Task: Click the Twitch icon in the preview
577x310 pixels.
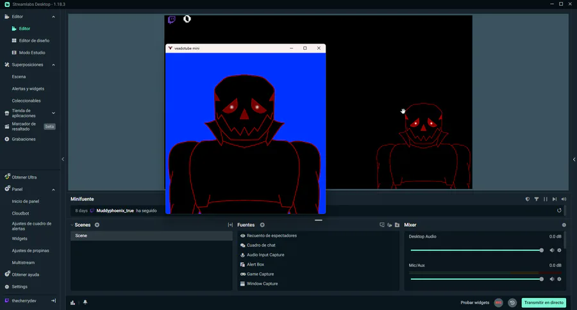Action: click(172, 19)
